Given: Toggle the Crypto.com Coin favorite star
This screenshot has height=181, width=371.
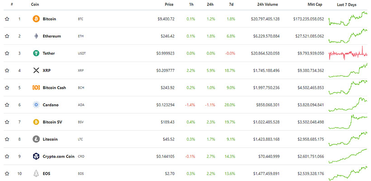Looking at the screenshot, I should click(7, 157).
